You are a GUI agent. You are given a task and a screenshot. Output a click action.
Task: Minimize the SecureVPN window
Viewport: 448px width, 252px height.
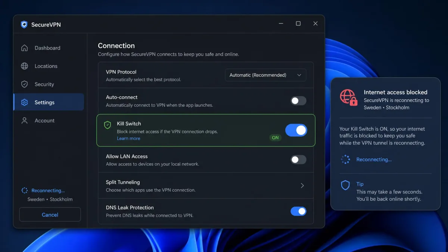click(x=281, y=24)
